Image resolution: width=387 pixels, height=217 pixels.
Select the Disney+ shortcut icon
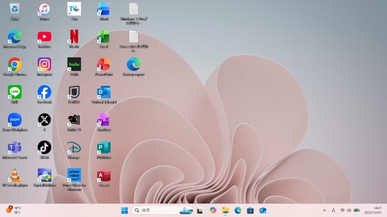[74, 147]
